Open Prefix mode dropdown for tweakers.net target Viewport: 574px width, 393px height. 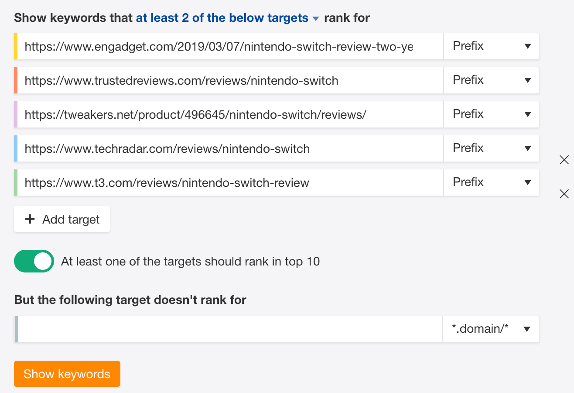[492, 114]
